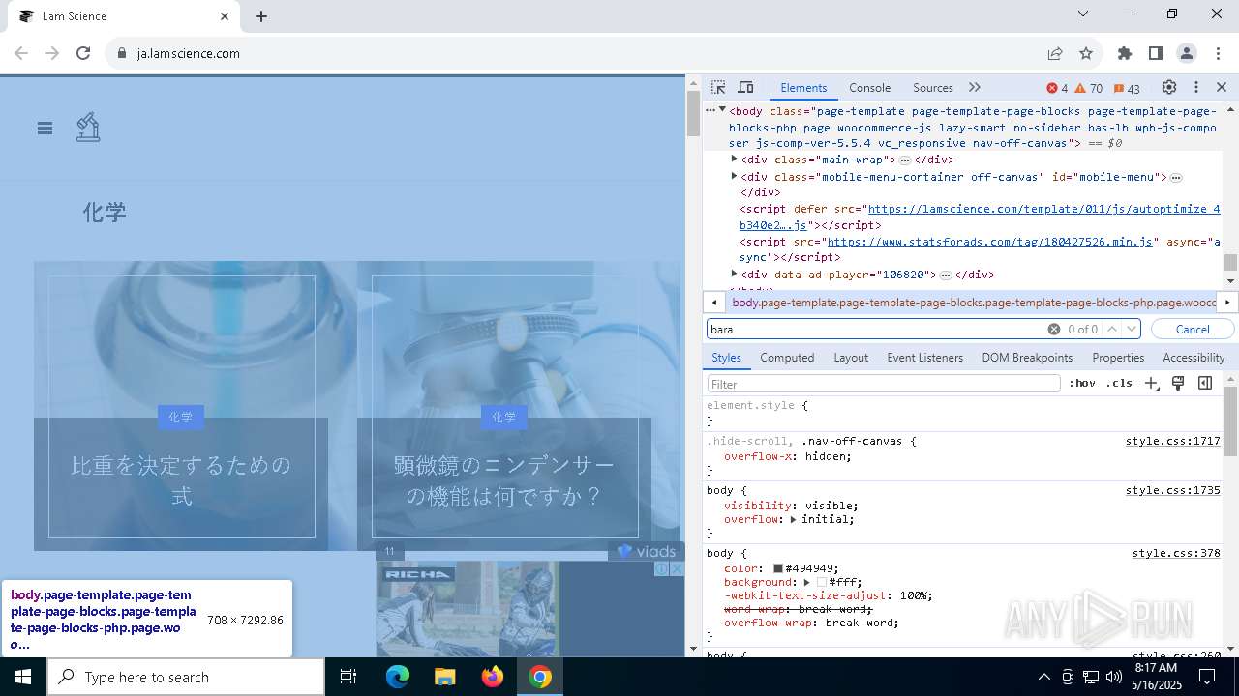Go to previous search result arrow
Viewport: 1239px width, 696px height.
click(x=1112, y=330)
